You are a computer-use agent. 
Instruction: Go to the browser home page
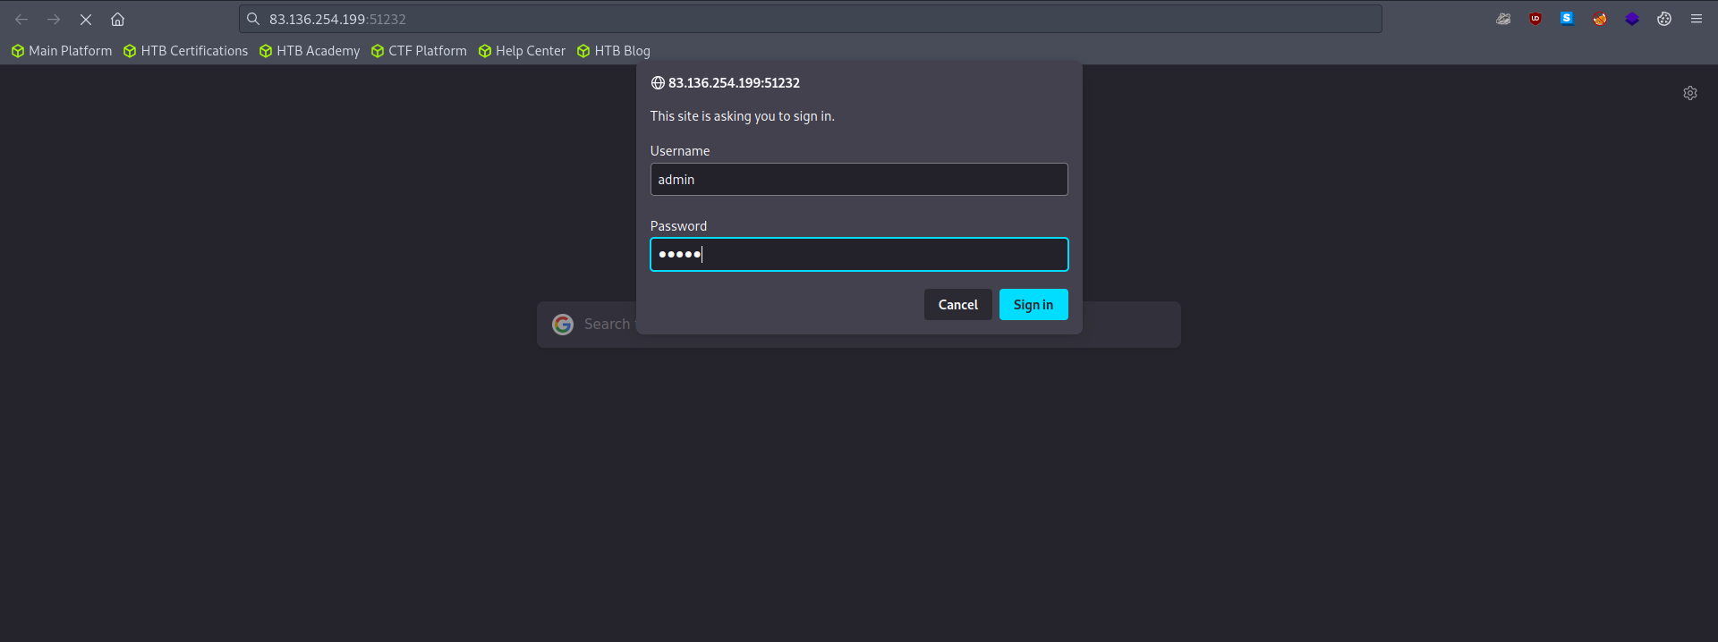click(x=117, y=19)
